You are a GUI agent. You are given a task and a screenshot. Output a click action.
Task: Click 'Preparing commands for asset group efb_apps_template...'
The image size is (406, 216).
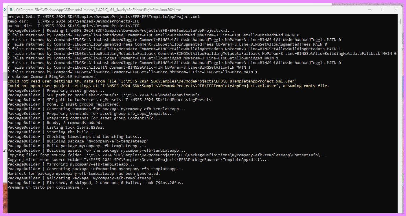[111, 114]
